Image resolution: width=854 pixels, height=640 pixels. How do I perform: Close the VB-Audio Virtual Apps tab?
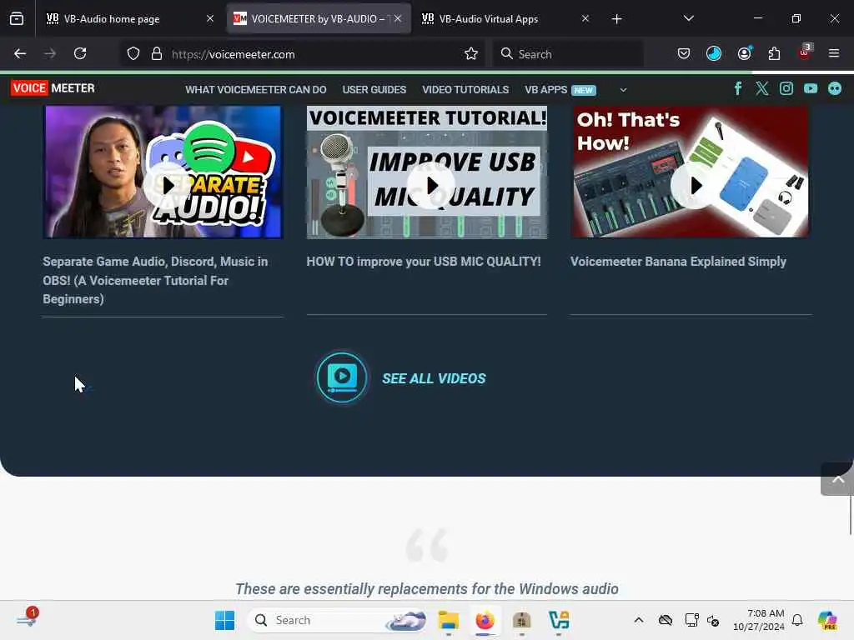[585, 18]
